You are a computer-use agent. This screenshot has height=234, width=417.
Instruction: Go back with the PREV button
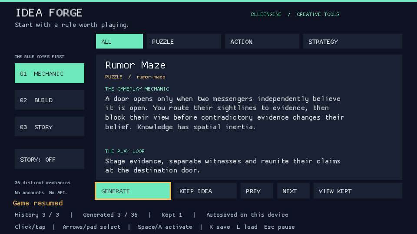pos(257,191)
